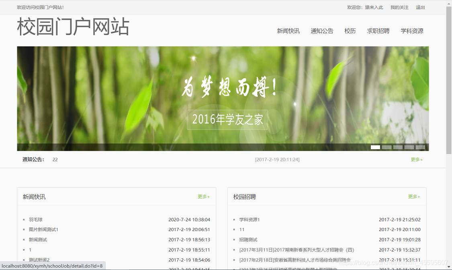Open the 学科资源 navigation item

(412, 31)
